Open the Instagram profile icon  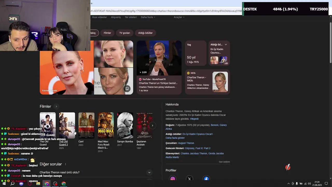173,179
